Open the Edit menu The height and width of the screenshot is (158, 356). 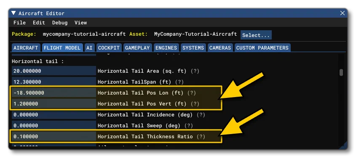(x=39, y=23)
